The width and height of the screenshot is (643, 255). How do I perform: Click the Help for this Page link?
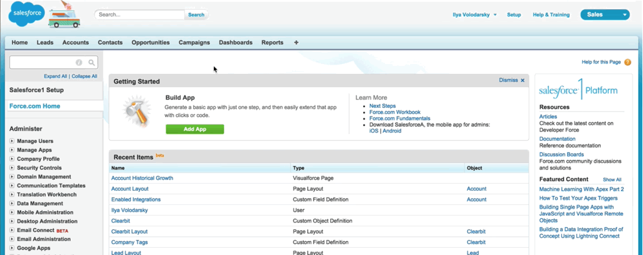point(601,62)
